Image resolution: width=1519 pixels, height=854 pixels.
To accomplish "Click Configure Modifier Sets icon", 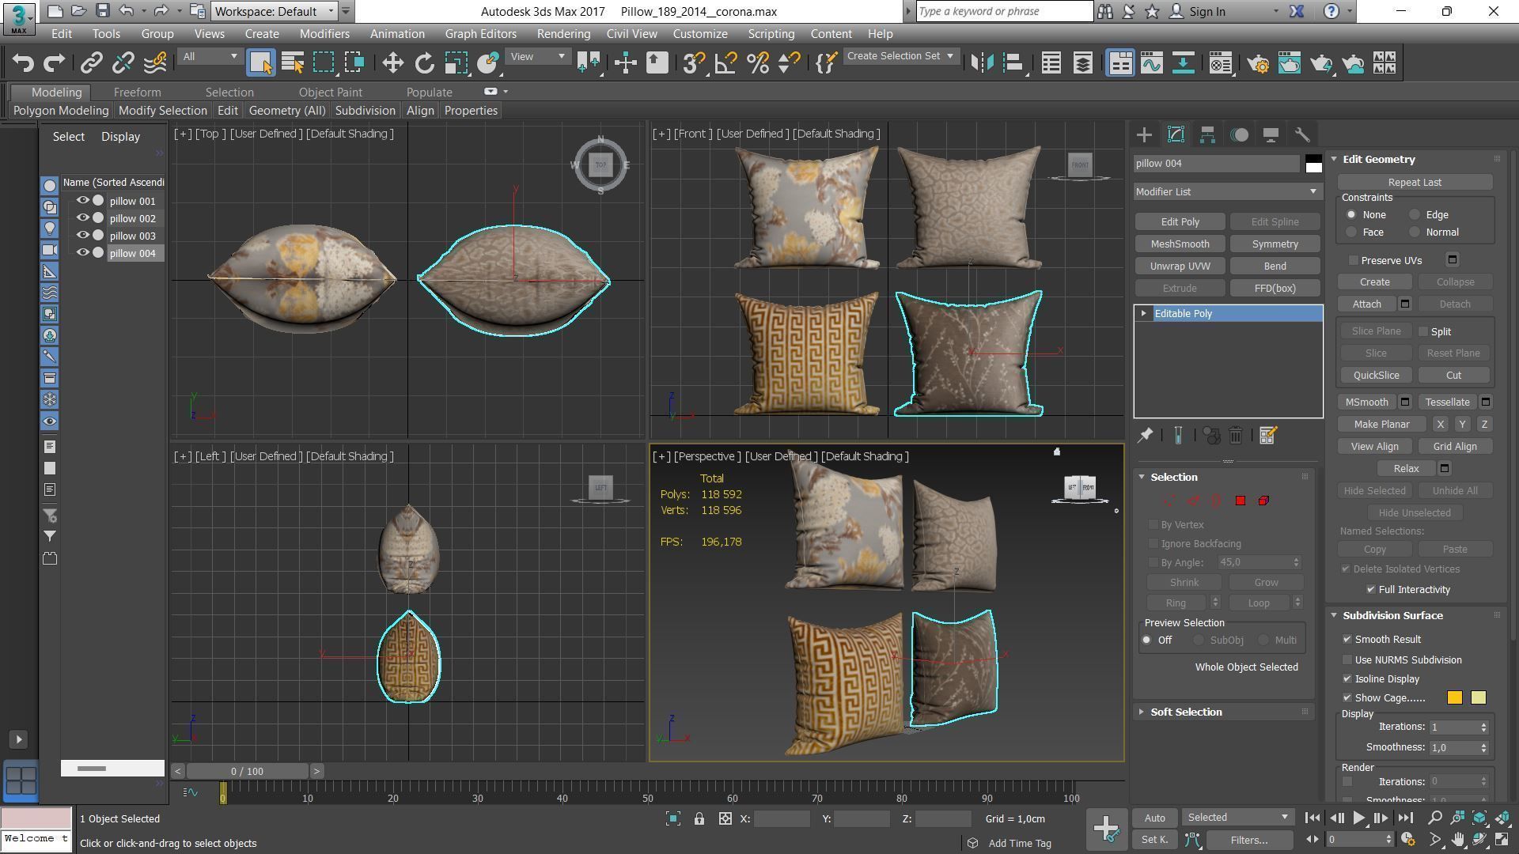I will click(1267, 435).
